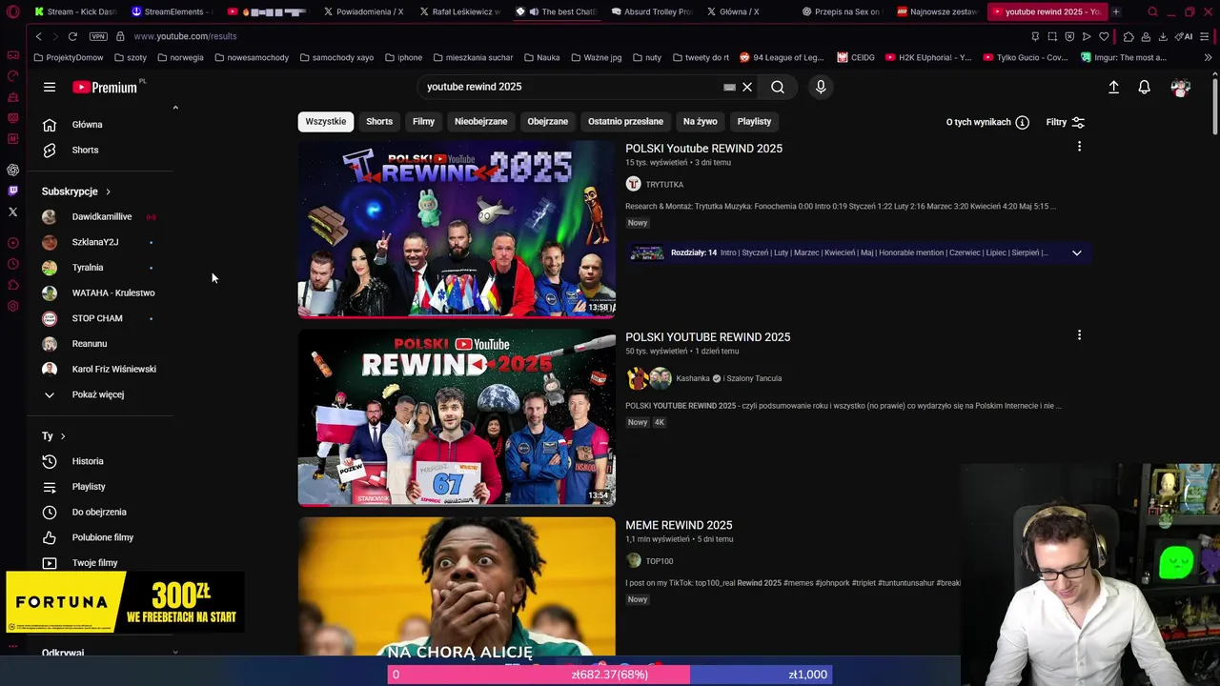Open Filtry search filters
This screenshot has height=686, width=1220.
1066,122
